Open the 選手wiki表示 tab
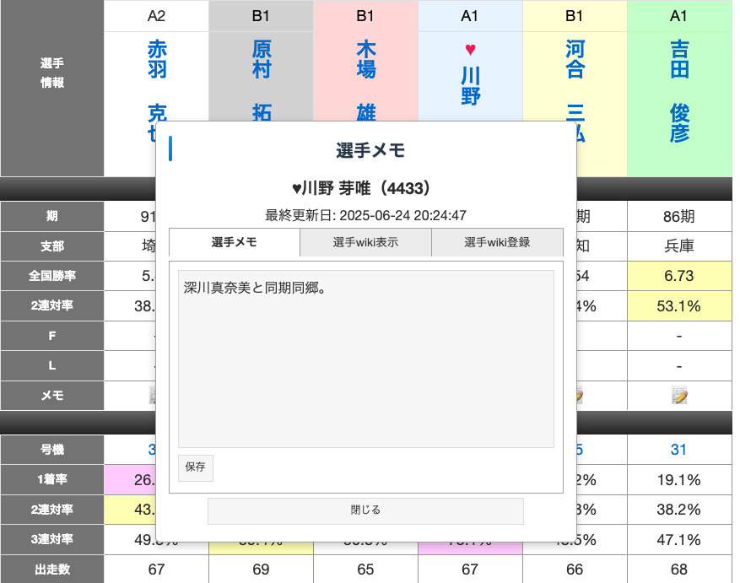Screen dimensions: 740x583 365,242
